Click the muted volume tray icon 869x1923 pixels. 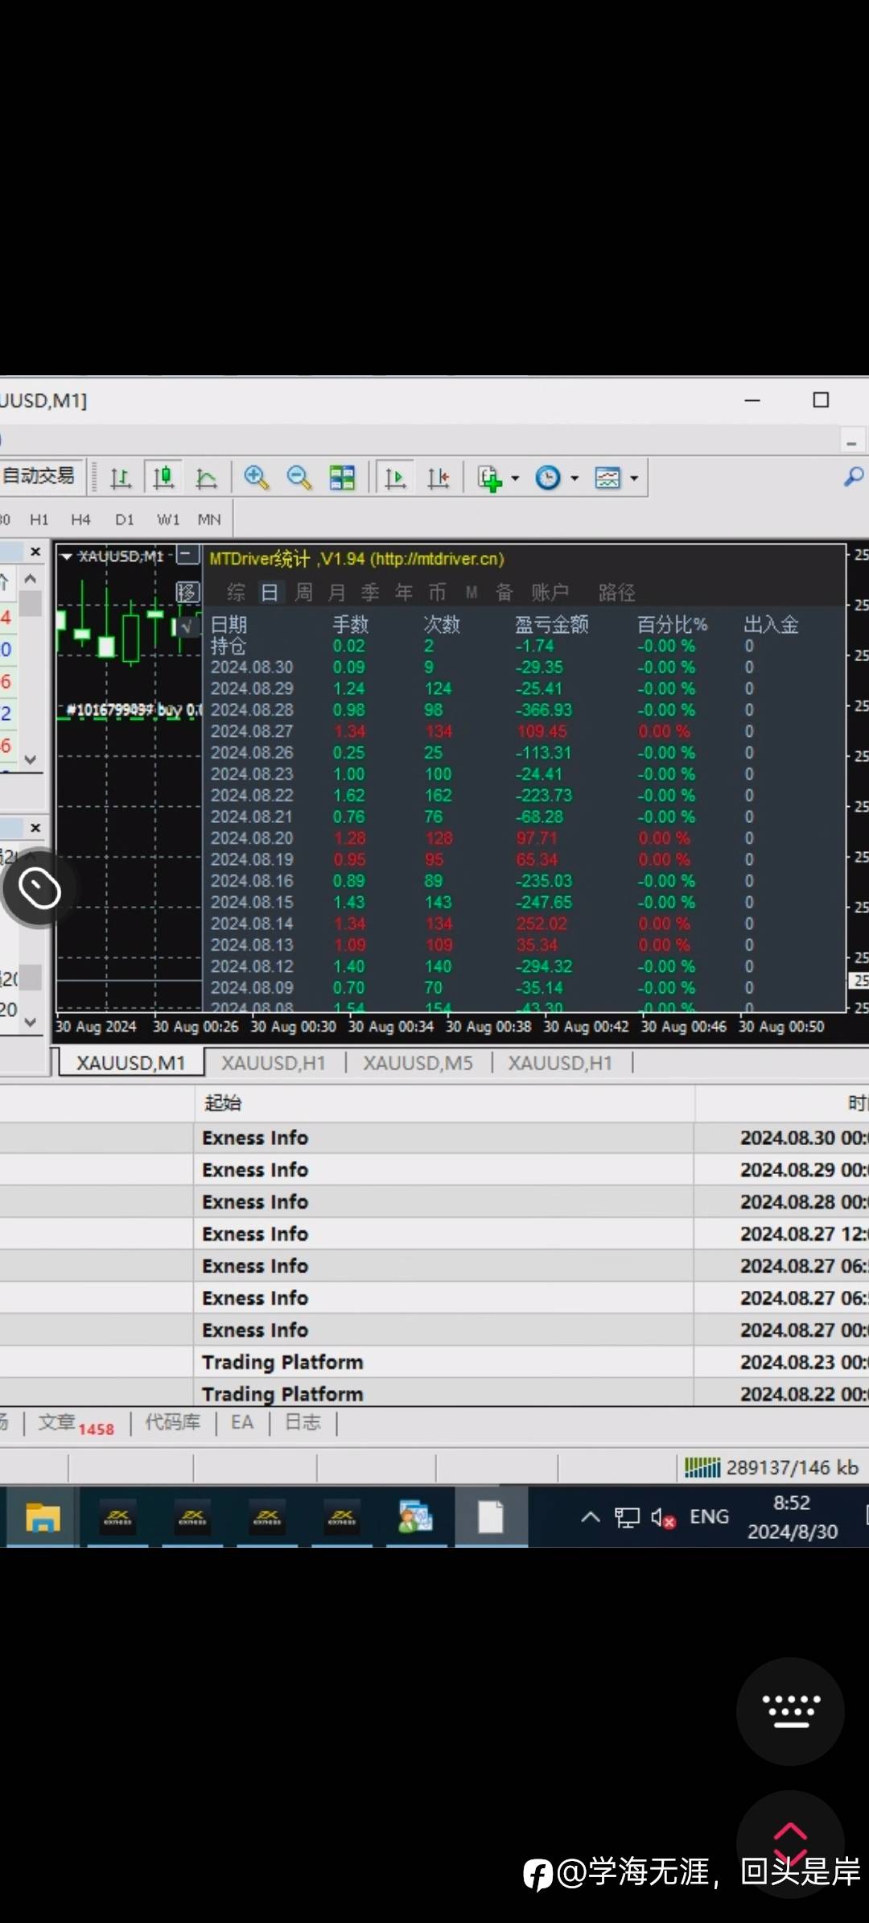[663, 1518]
